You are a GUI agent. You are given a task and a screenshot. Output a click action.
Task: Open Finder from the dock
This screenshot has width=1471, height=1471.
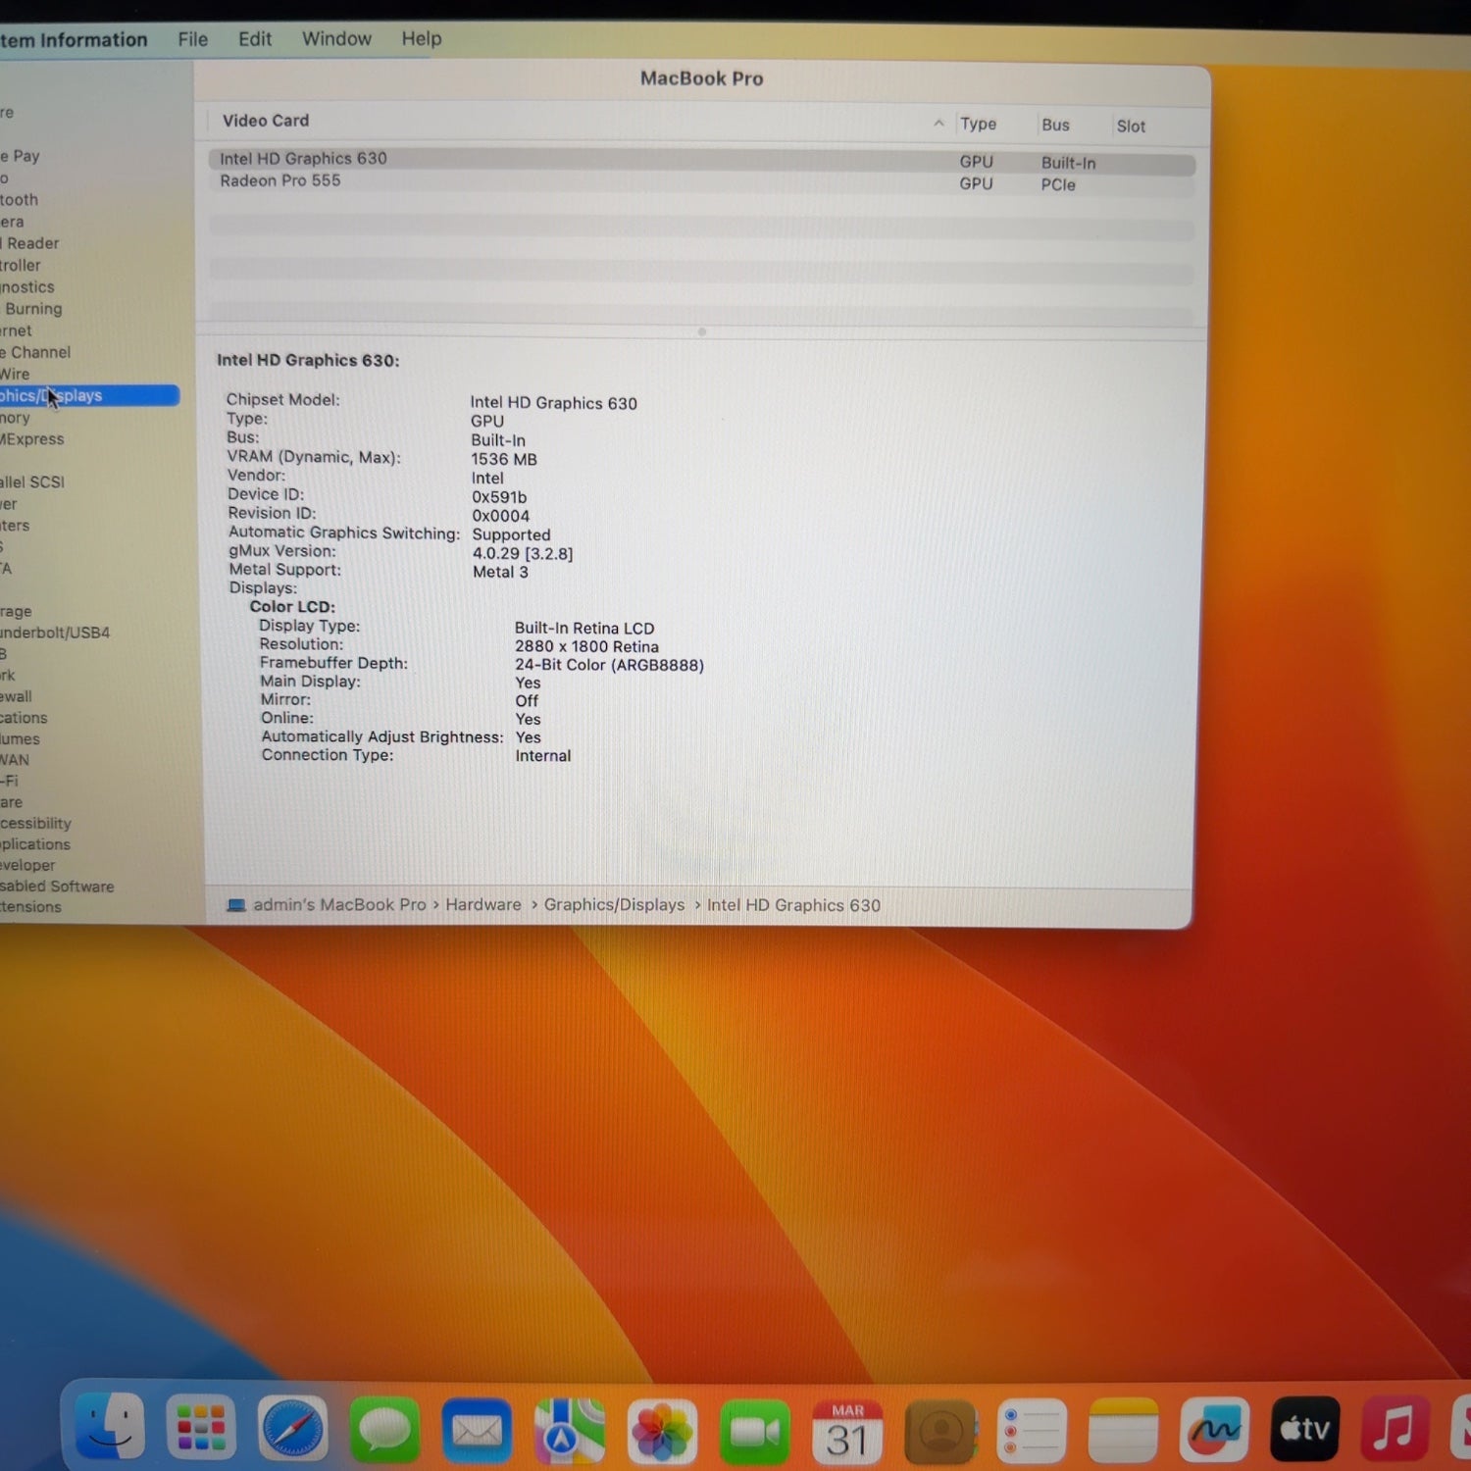[x=110, y=1428]
